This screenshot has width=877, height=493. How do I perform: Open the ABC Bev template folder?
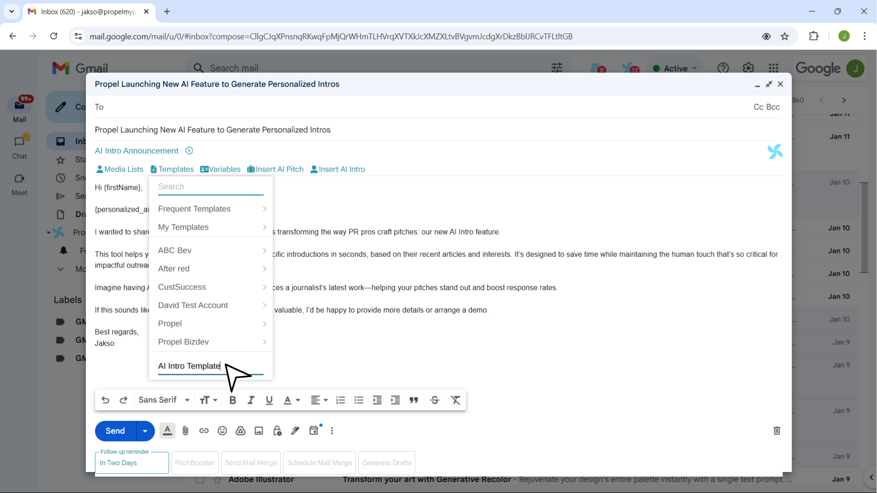[x=211, y=250]
